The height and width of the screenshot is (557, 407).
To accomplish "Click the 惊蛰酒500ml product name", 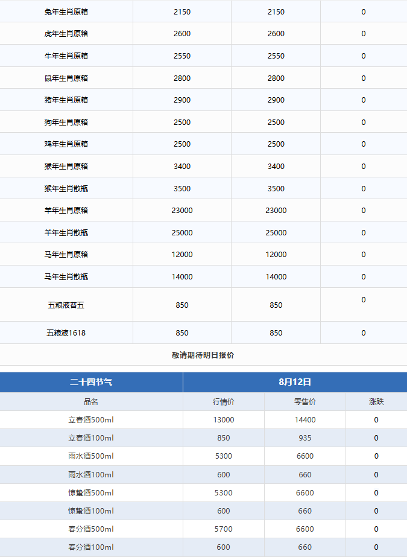I will tap(91, 493).
